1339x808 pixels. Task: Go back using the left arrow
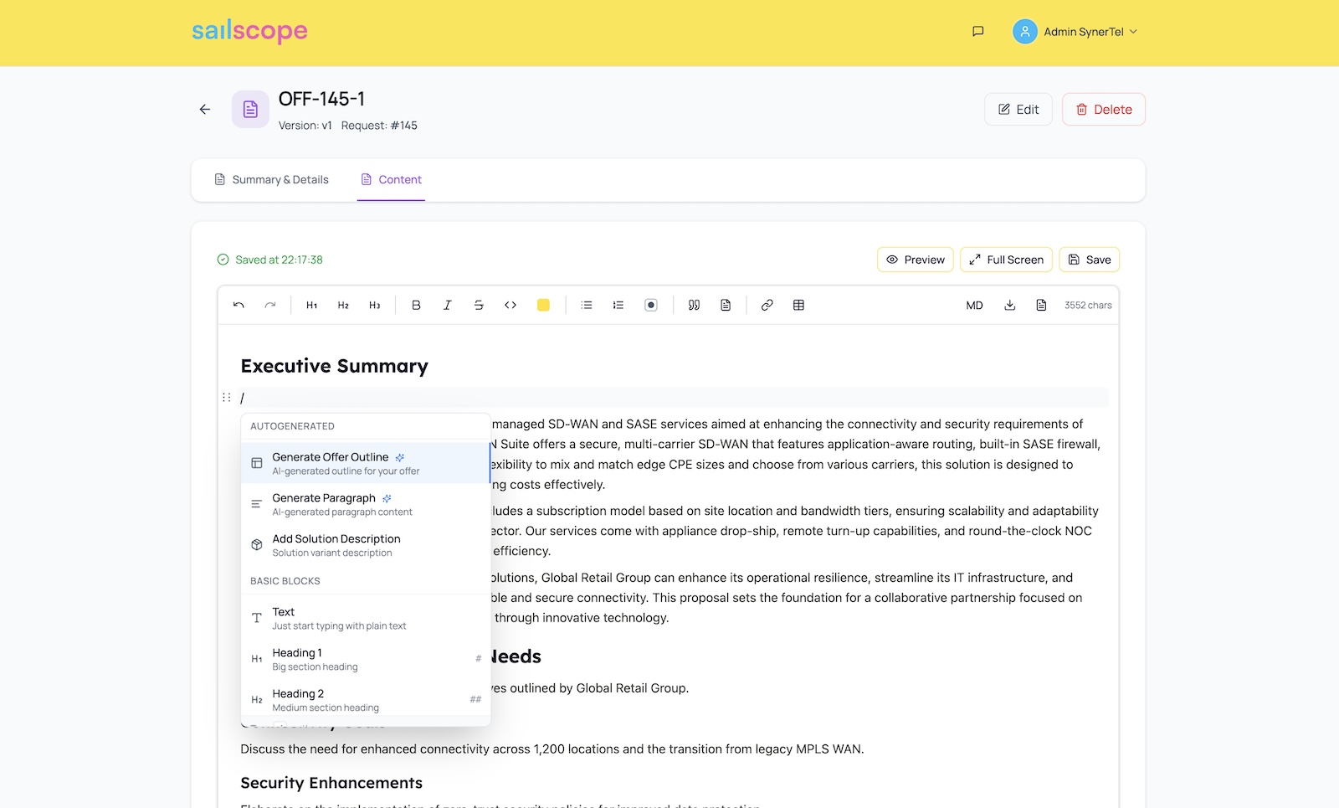pyautogui.click(x=205, y=110)
